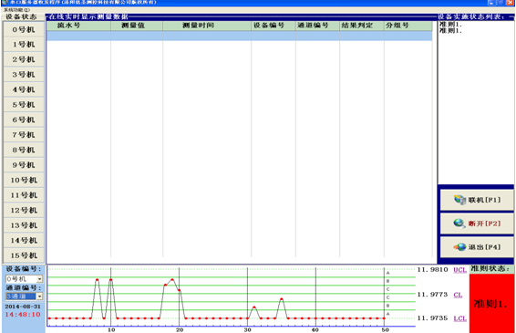Screen dimensions: 516x333
Task: Select the 5号机 device button
Action: 24,105
